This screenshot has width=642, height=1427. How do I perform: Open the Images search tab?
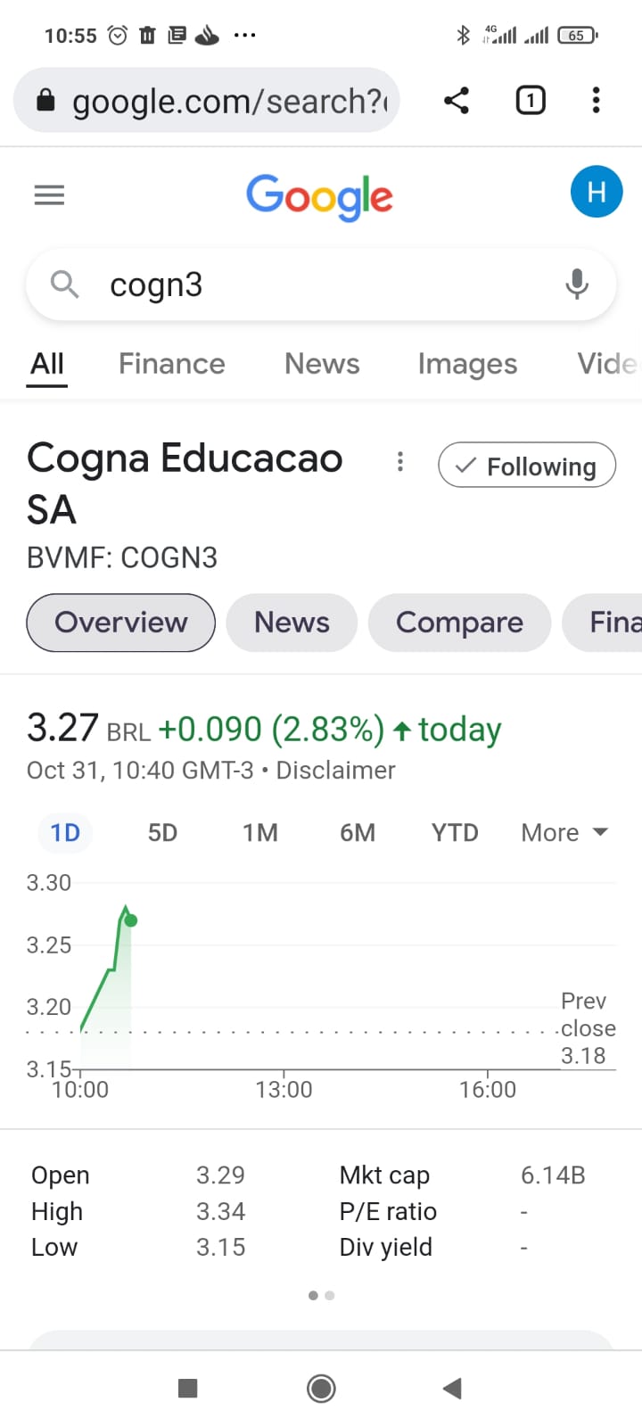tap(467, 364)
